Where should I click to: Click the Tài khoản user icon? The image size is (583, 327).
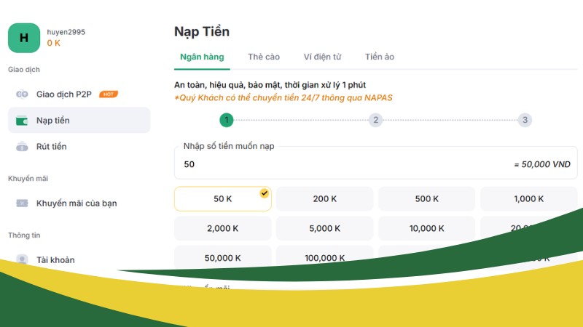(x=22, y=259)
